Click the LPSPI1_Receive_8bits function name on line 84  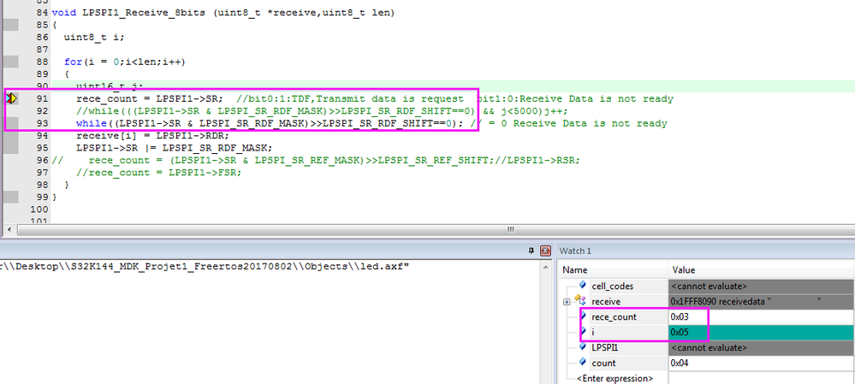(x=145, y=13)
